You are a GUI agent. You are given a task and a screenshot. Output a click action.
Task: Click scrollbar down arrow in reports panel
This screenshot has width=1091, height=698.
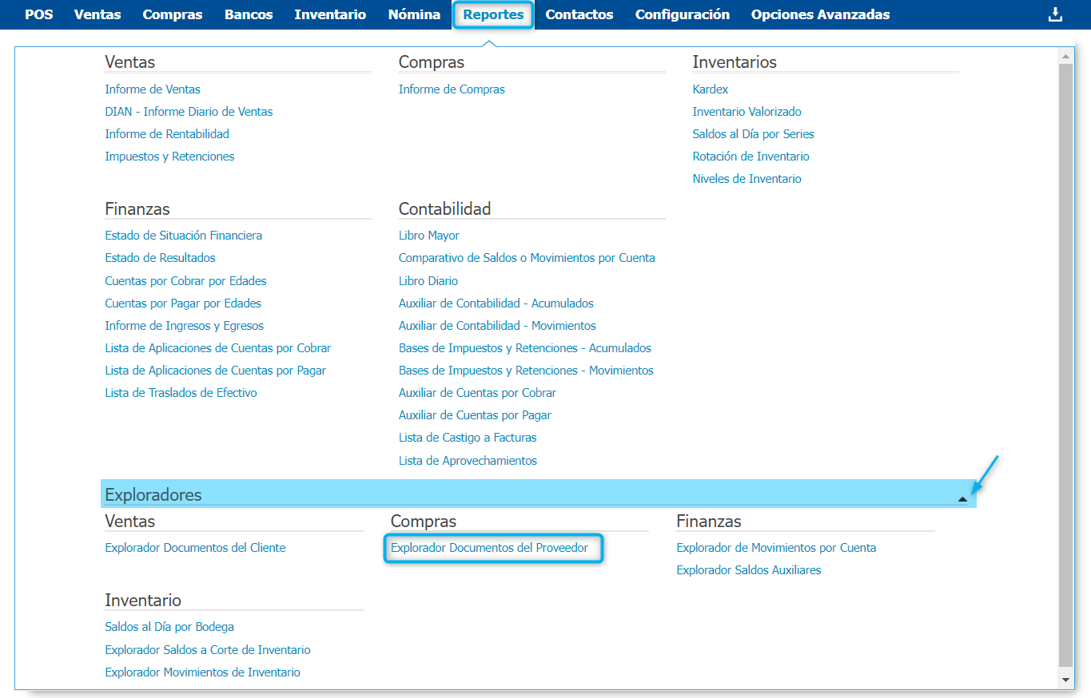(1065, 679)
